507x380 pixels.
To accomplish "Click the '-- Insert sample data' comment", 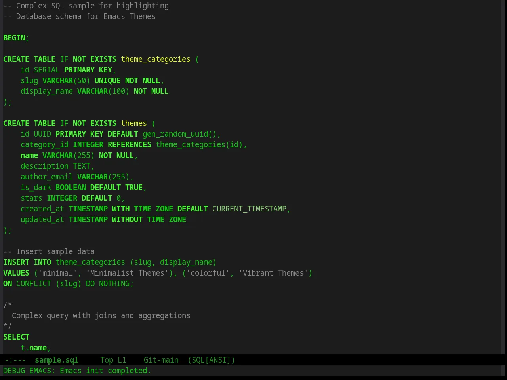I will pyautogui.click(x=49, y=251).
